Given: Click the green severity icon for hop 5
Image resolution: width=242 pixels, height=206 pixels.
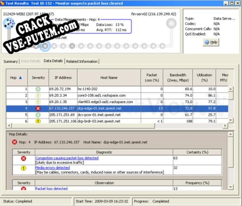Looking at the screenshot, I should [38, 115].
